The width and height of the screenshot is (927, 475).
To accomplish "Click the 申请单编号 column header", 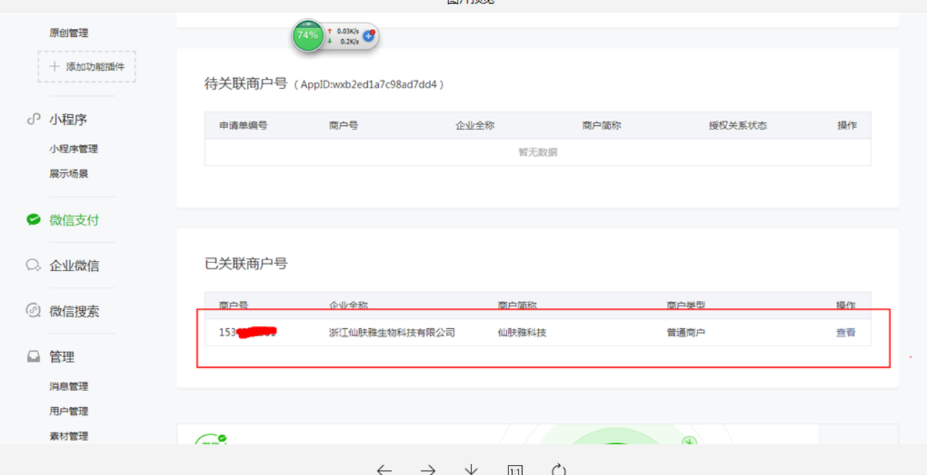I will (x=243, y=125).
